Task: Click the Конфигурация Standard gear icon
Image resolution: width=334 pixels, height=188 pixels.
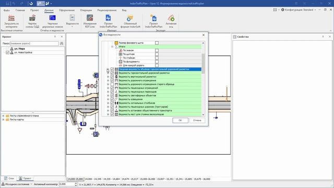Action: coord(283,10)
